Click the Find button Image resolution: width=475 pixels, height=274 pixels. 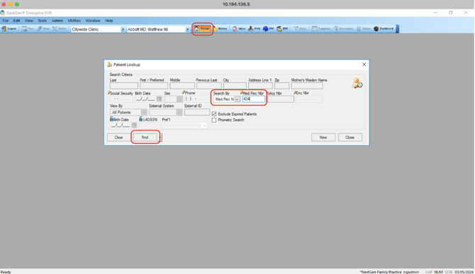(x=145, y=137)
